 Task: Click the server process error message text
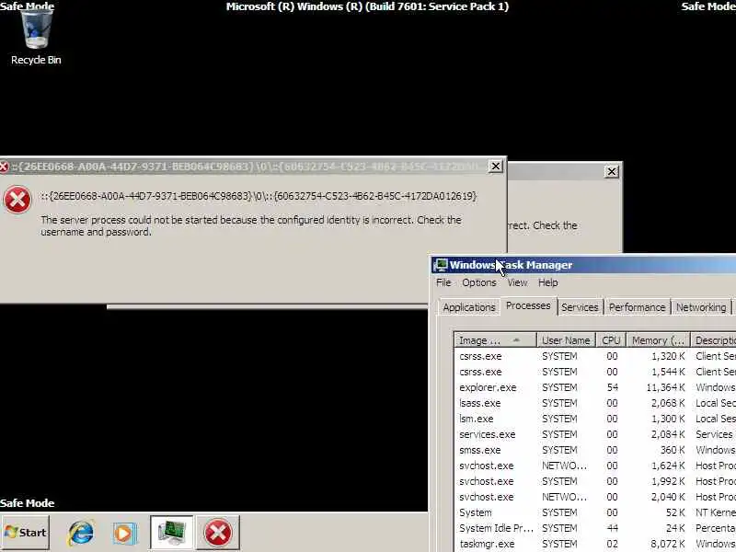tap(250, 225)
